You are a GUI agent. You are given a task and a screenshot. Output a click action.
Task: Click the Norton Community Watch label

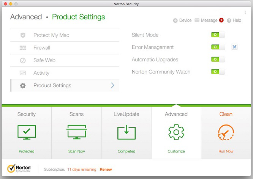(x=161, y=72)
